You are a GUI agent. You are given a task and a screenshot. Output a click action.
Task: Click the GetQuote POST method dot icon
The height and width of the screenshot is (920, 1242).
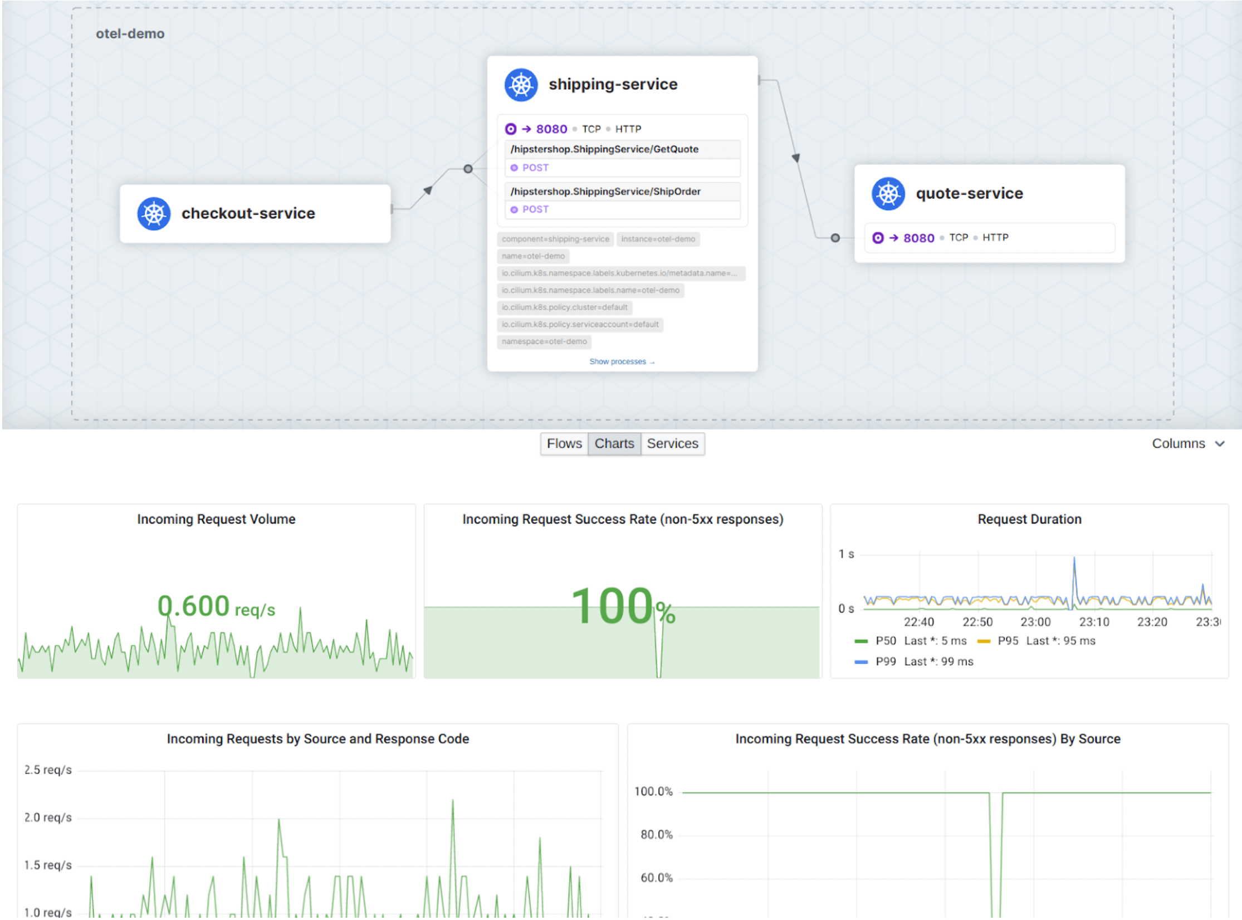[514, 168]
